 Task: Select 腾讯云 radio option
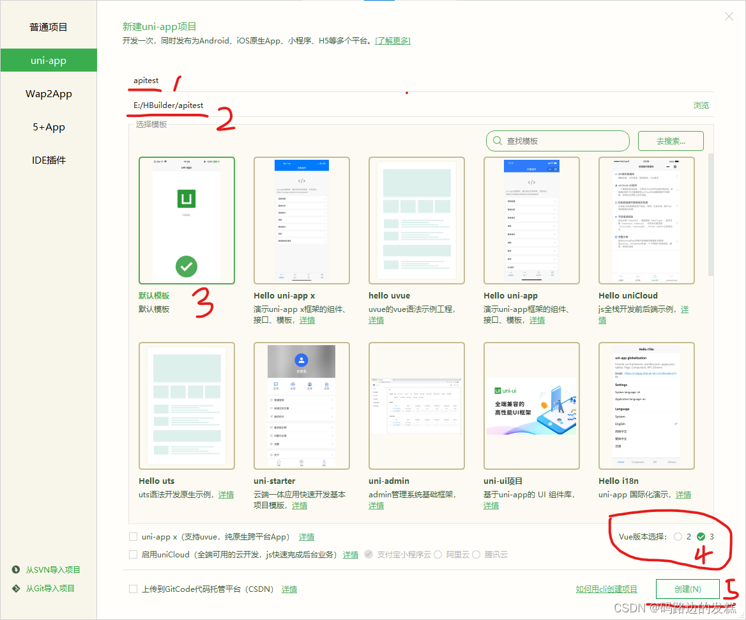pyautogui.click(x=476, y=554)
